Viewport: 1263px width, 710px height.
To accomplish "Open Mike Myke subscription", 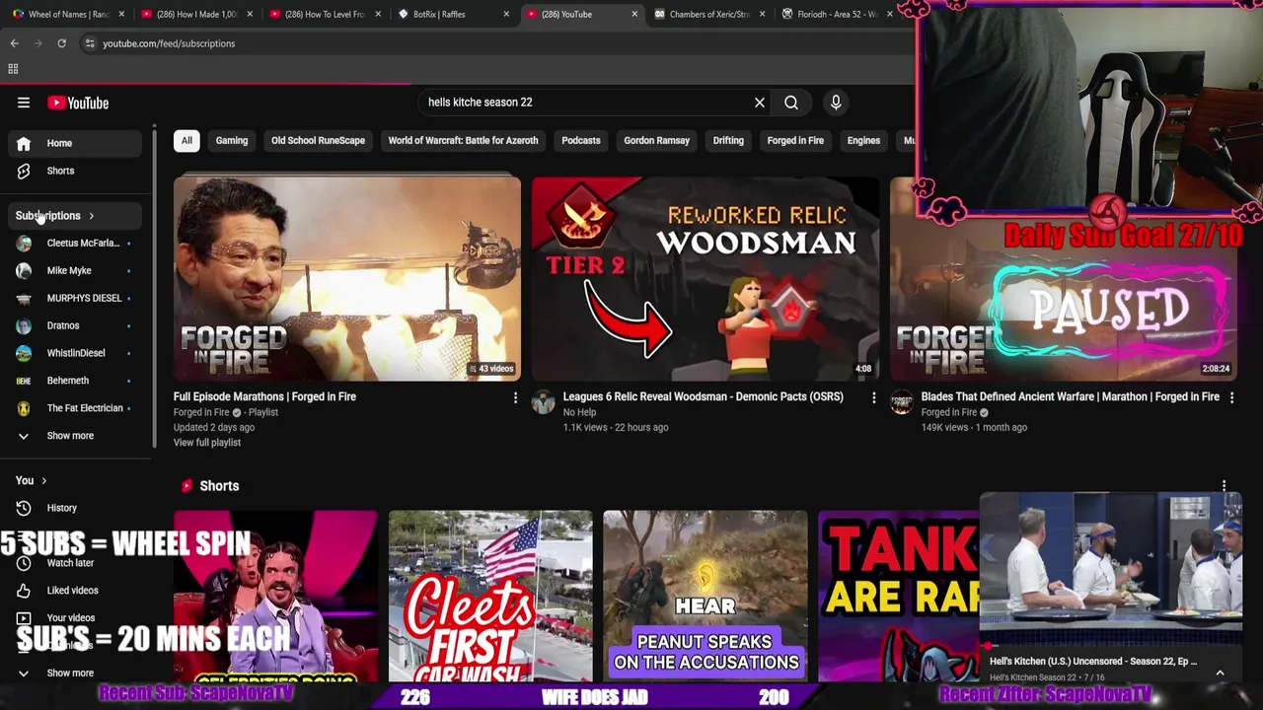I will coord(75,270).
